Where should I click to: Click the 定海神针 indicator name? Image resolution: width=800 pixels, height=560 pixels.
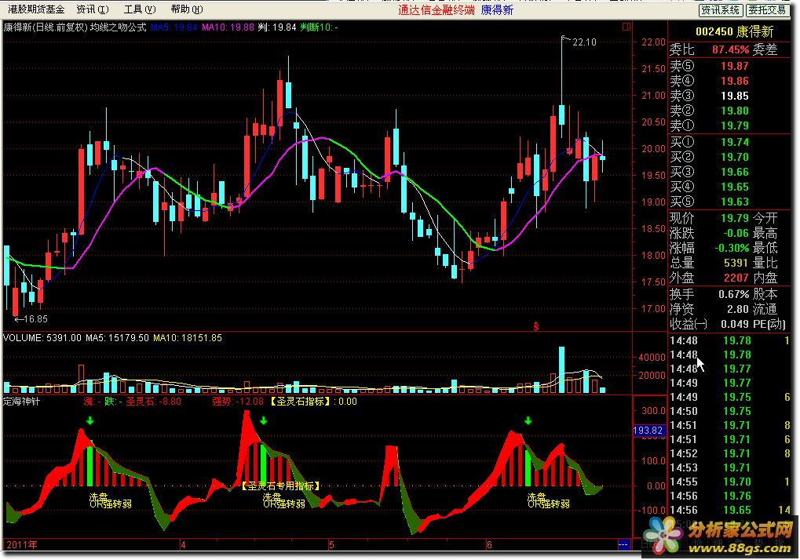pos(21,402)
